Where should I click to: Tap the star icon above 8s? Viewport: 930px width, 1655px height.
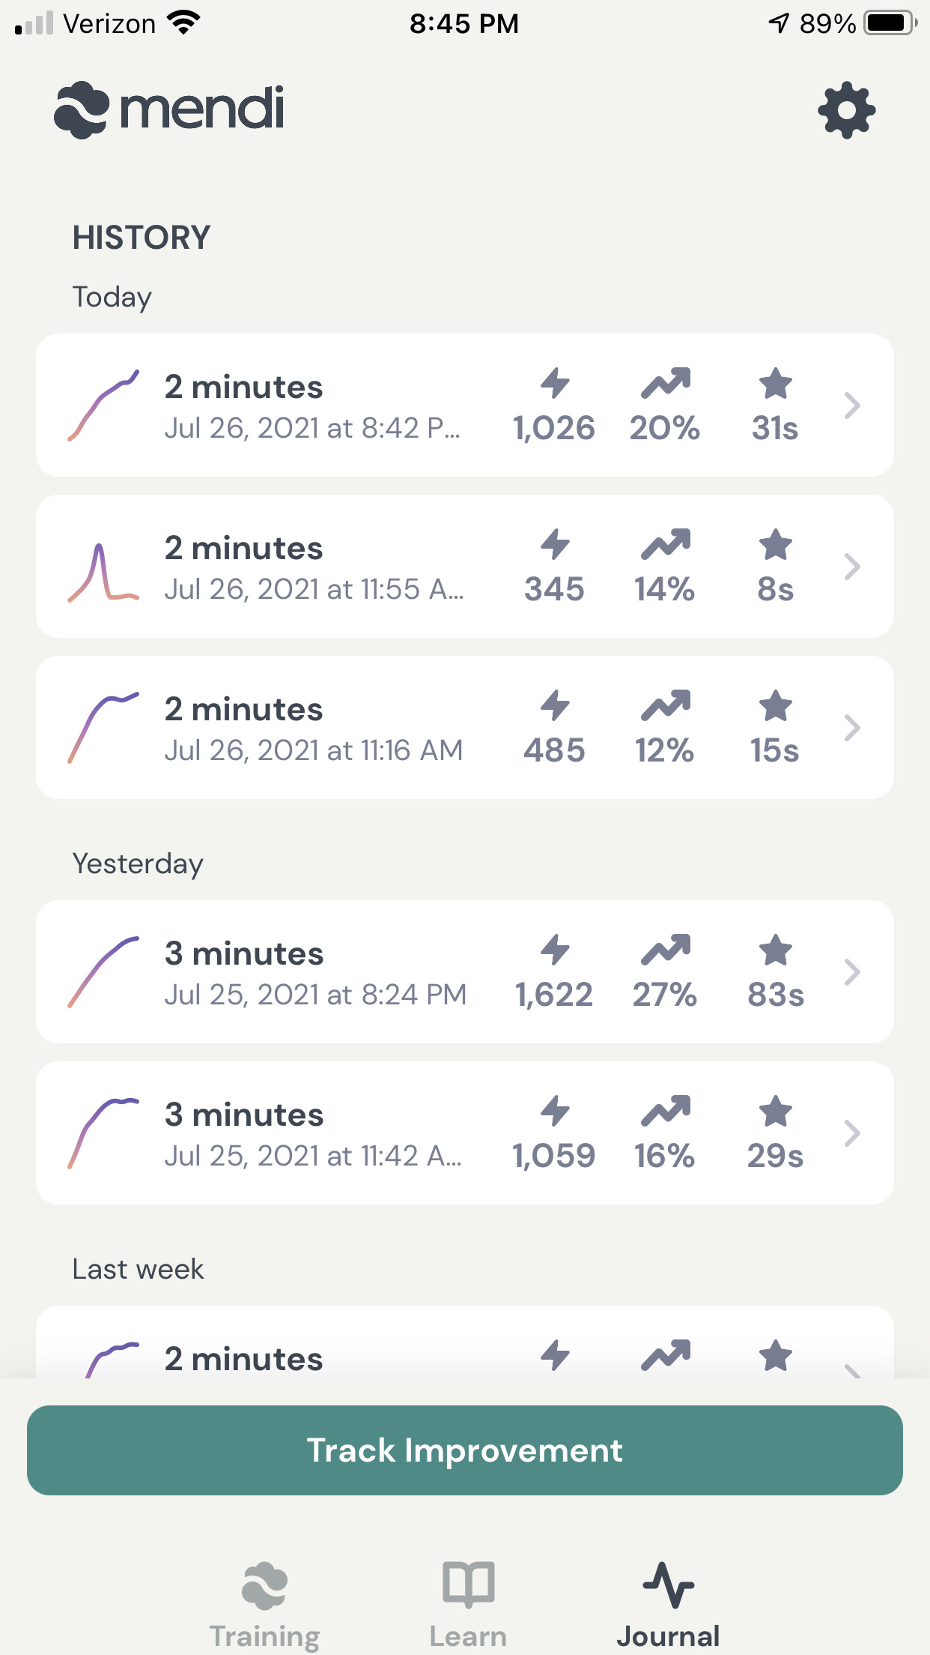[x=775, y=545]
